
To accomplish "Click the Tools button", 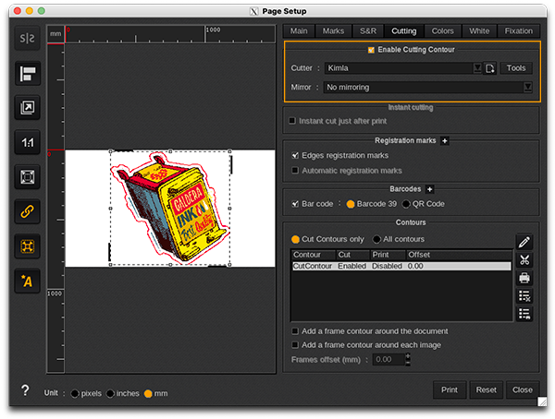I will [x=516, y=67].
